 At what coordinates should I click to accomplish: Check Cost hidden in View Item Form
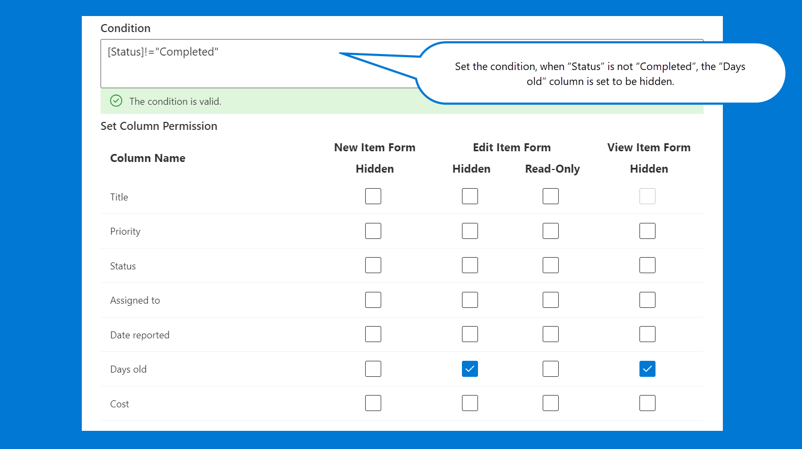click(647, 403)
